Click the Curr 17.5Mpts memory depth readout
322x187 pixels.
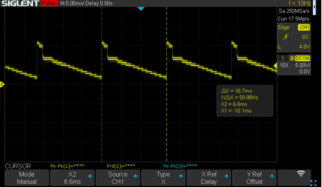[x=294, y=19]
